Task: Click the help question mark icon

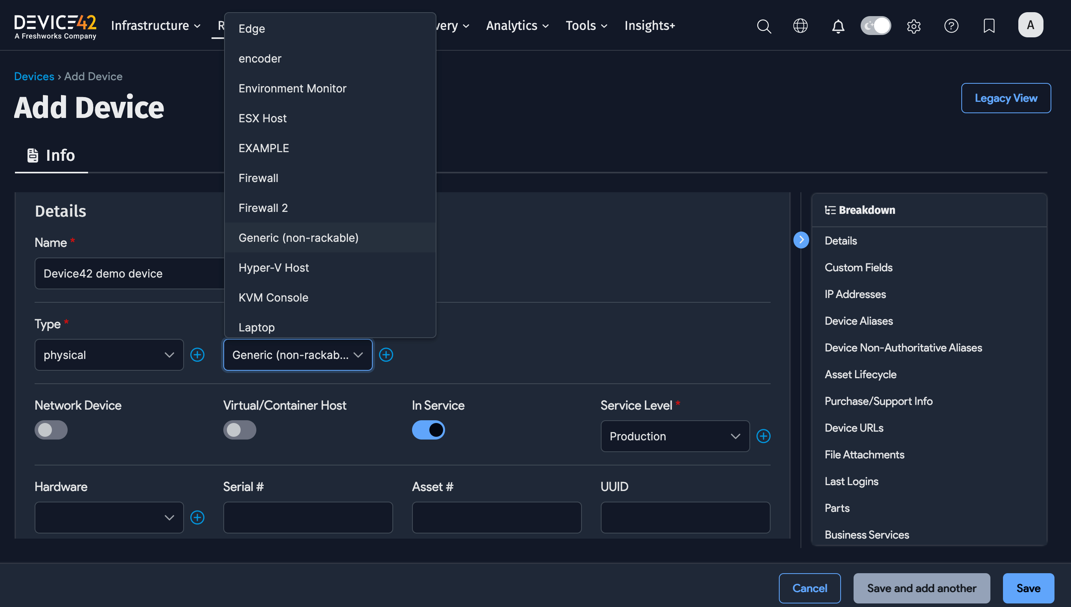Action: point(951,26)
